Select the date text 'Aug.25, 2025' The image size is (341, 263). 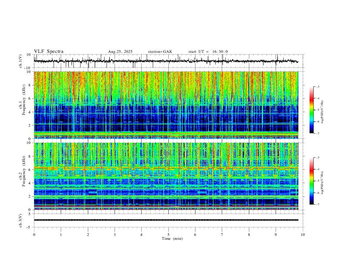coord(120,52)
